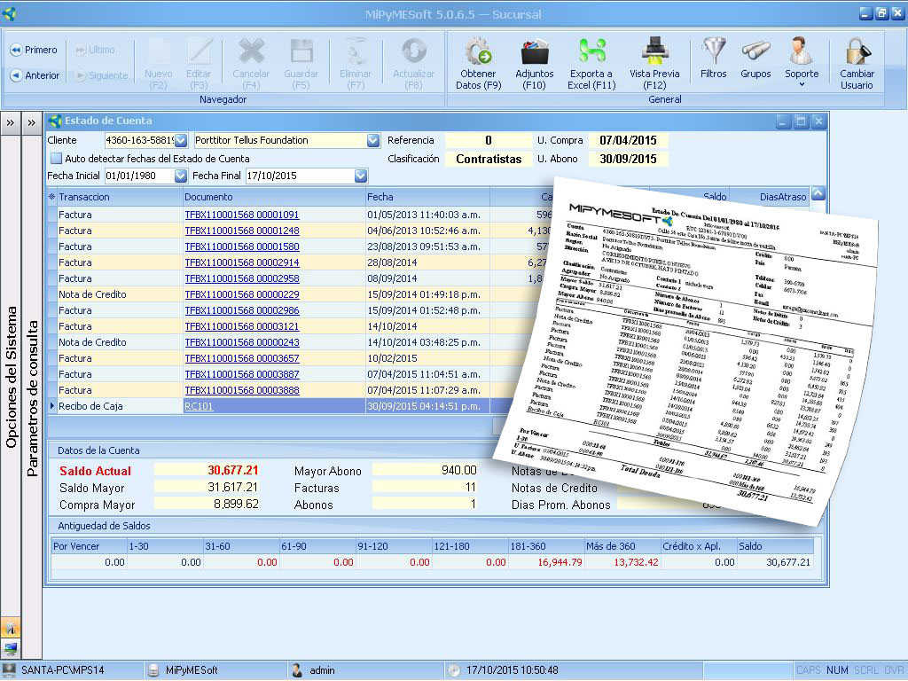Click the printed report preview thumbnail
The image size is (908, 681).
tap(685, 351)
